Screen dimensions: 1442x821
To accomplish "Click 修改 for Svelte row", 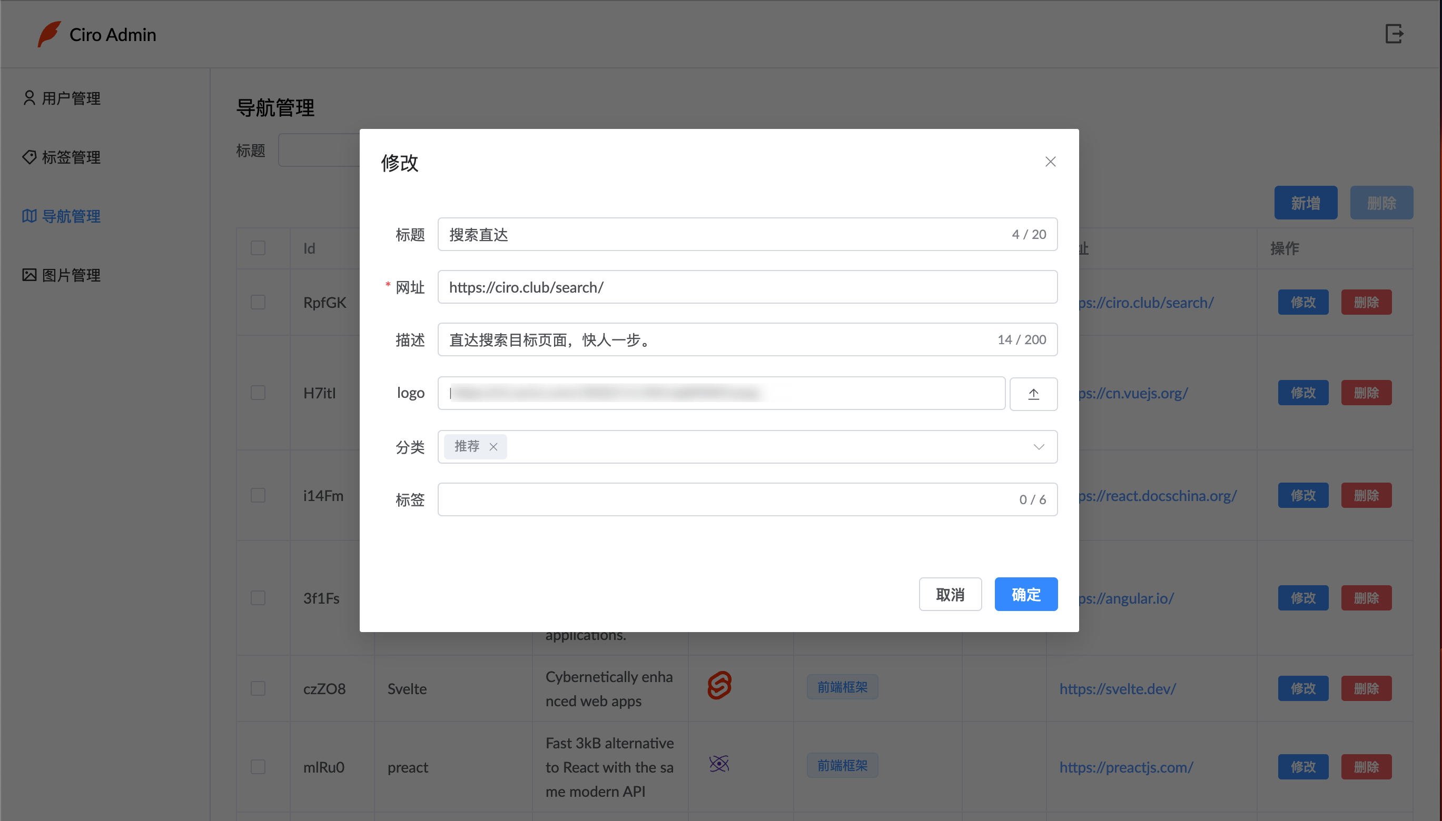I will pyautogui.click(x=1303, y=688).
